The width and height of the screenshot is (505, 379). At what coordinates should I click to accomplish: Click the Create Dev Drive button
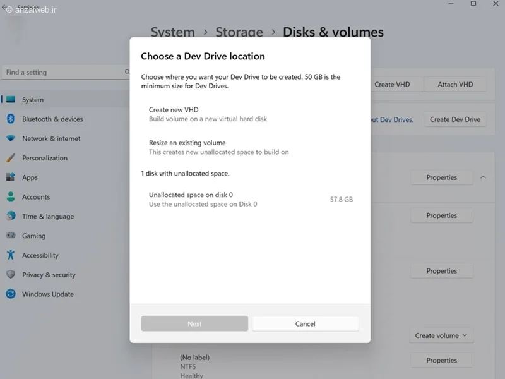(454, 119)
